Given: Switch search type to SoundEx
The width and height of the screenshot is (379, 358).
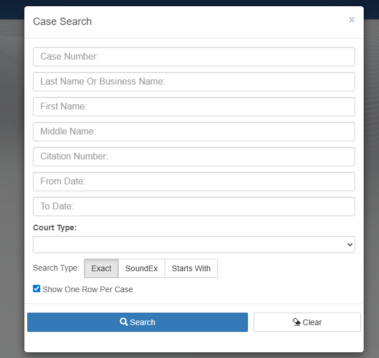Looking at the screenshot, I should [141, 268].
